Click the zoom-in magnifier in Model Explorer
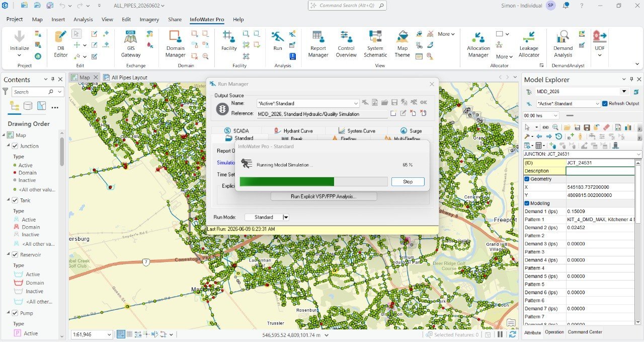This screenshot has height=342, width=644. point(555,127)
